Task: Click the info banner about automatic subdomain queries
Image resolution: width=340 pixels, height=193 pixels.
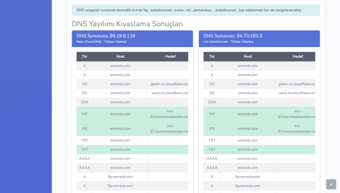Action: coord(196,10)
